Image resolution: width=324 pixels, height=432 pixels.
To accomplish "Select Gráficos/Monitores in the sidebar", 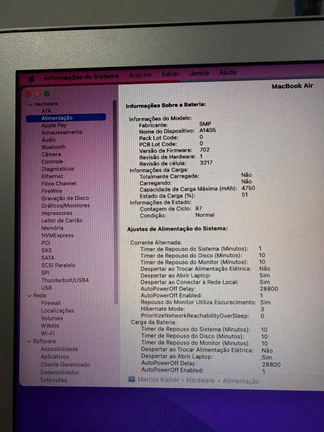I will point(65,206).
